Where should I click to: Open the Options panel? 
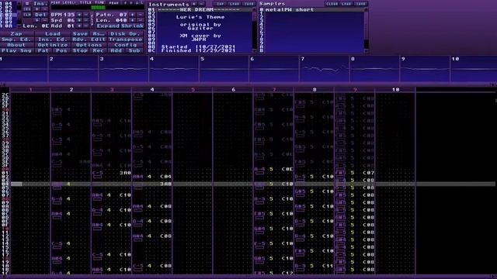coord(89,45)
